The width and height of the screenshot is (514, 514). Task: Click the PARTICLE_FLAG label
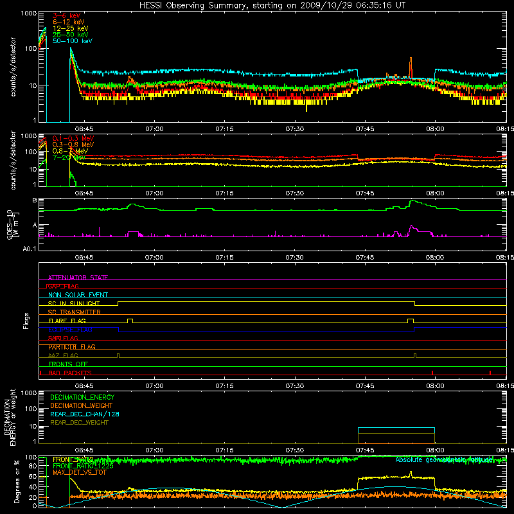click(72, 347)
